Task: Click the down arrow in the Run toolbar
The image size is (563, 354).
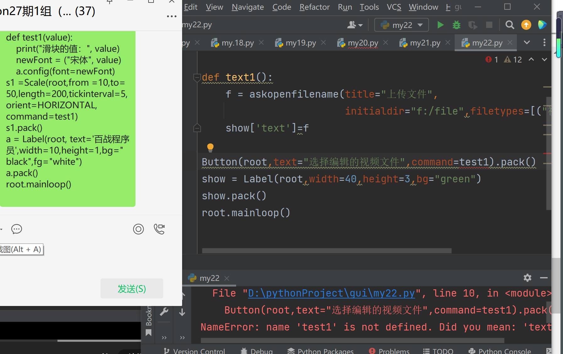Action: [182, 312]
